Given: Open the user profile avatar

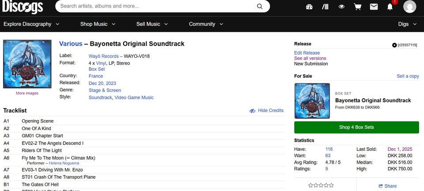Looking at the screenshot, I should point(409,7).
